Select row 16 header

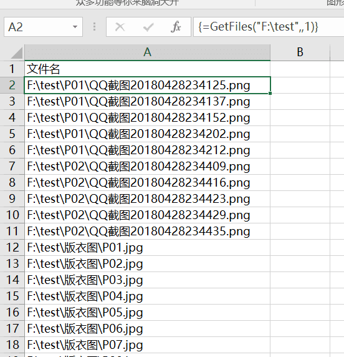click(x=12, y=312)
